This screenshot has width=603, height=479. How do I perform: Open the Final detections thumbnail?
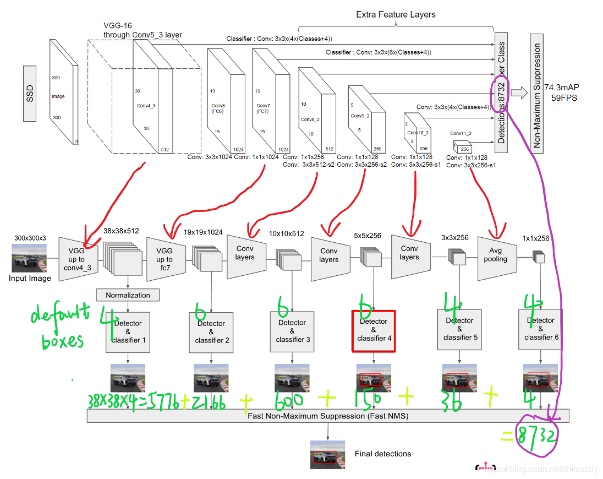328,455
